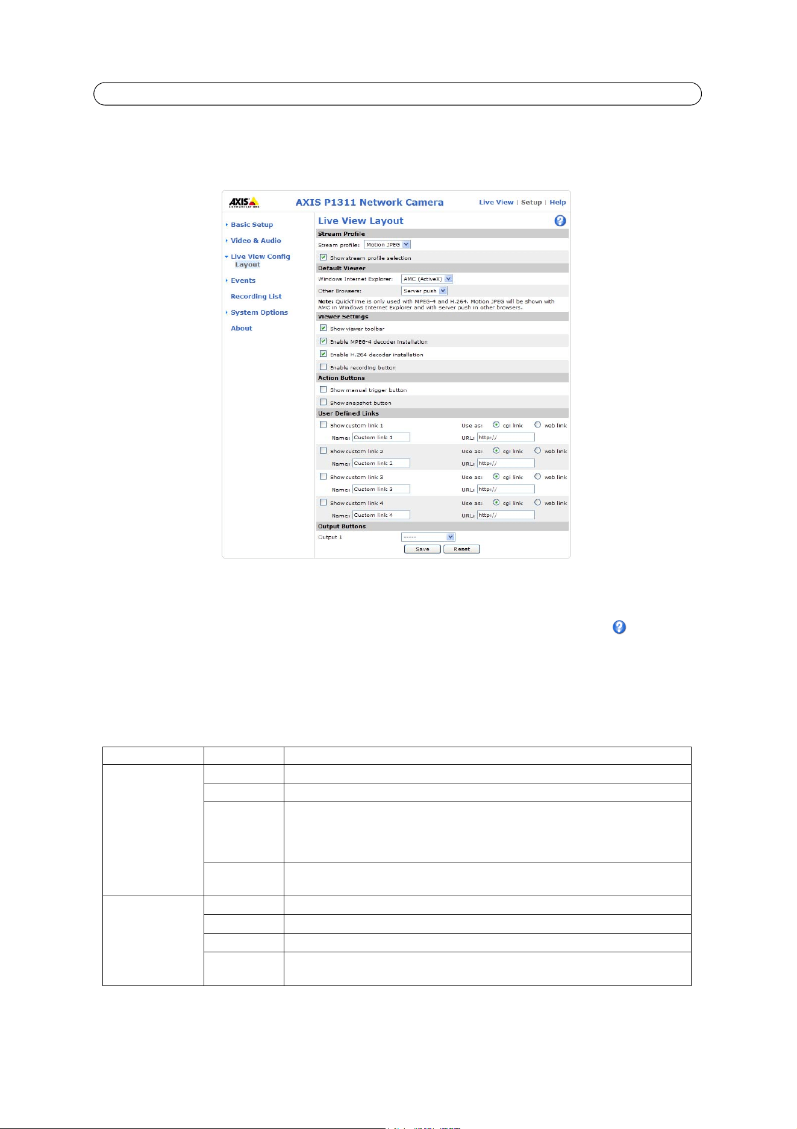Click the Name field containing Custom link 3
This screenshot has height=1129, width=797.
pyautogui.click(x=381, y=489)
